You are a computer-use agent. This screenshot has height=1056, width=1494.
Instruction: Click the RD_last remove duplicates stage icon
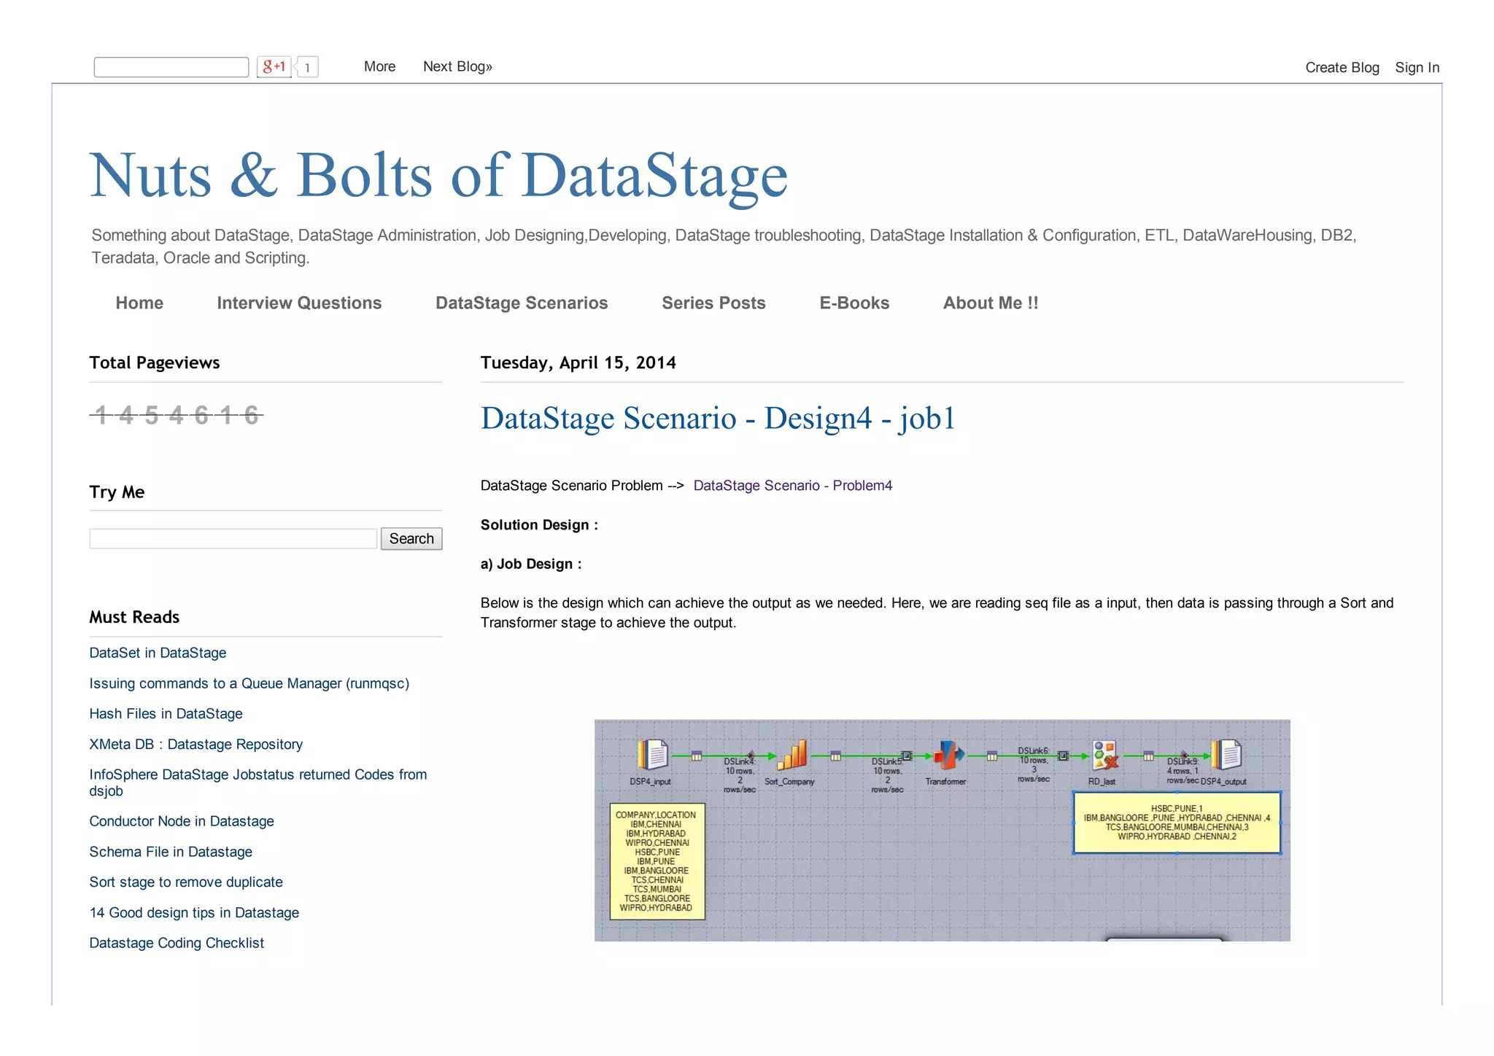[1105, 755]
